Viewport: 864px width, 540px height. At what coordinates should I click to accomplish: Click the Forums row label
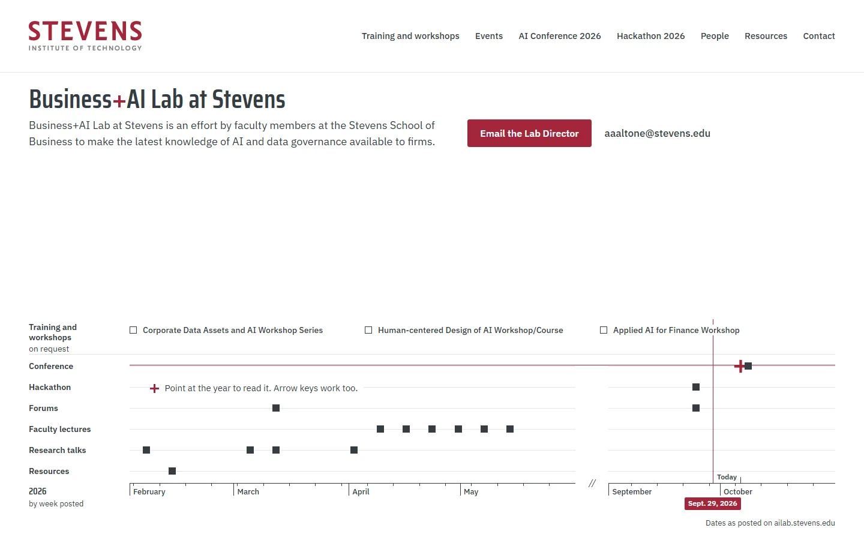pyautogui.click(x=43, y=408)
